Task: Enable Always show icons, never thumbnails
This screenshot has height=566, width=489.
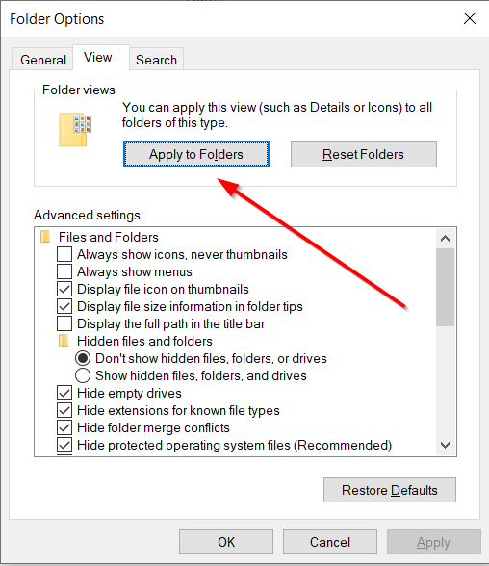Action: (x=64, y=254)
